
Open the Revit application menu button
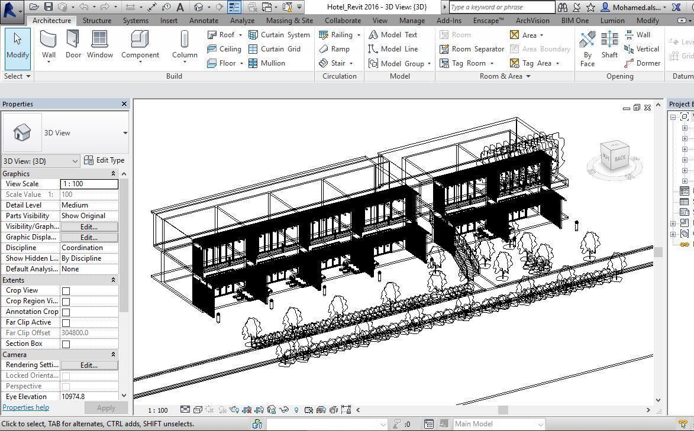tap(11, 11)
